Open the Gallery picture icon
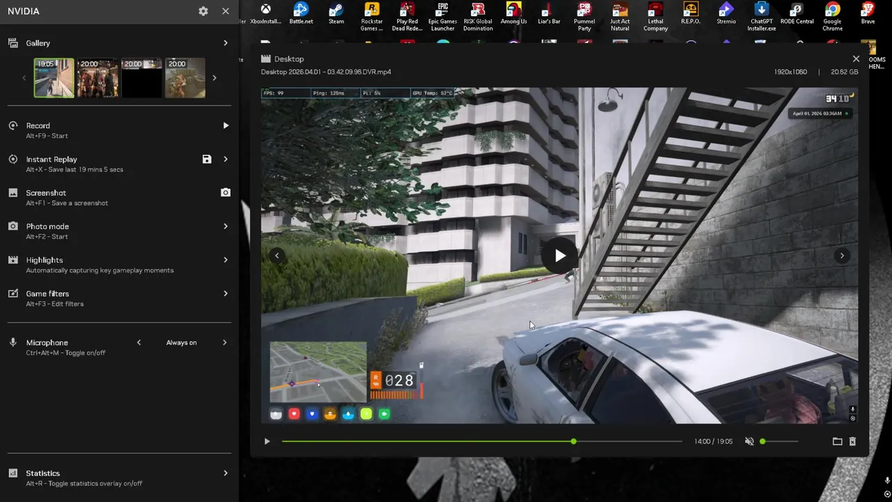 (x=13, y=43)
